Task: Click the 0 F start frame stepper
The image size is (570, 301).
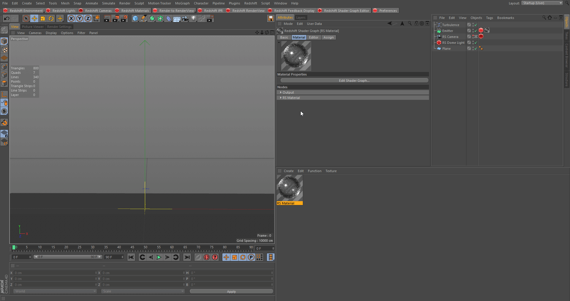Action: [x=30, y=257]
